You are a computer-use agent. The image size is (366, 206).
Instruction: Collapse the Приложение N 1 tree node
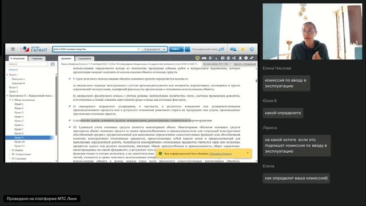click(7, 96)
